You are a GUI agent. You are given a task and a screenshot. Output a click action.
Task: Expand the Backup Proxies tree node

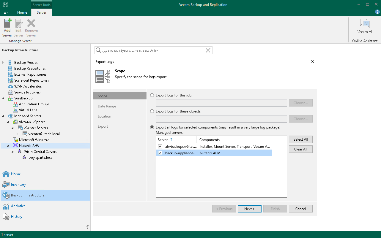(x=3, y=63)
